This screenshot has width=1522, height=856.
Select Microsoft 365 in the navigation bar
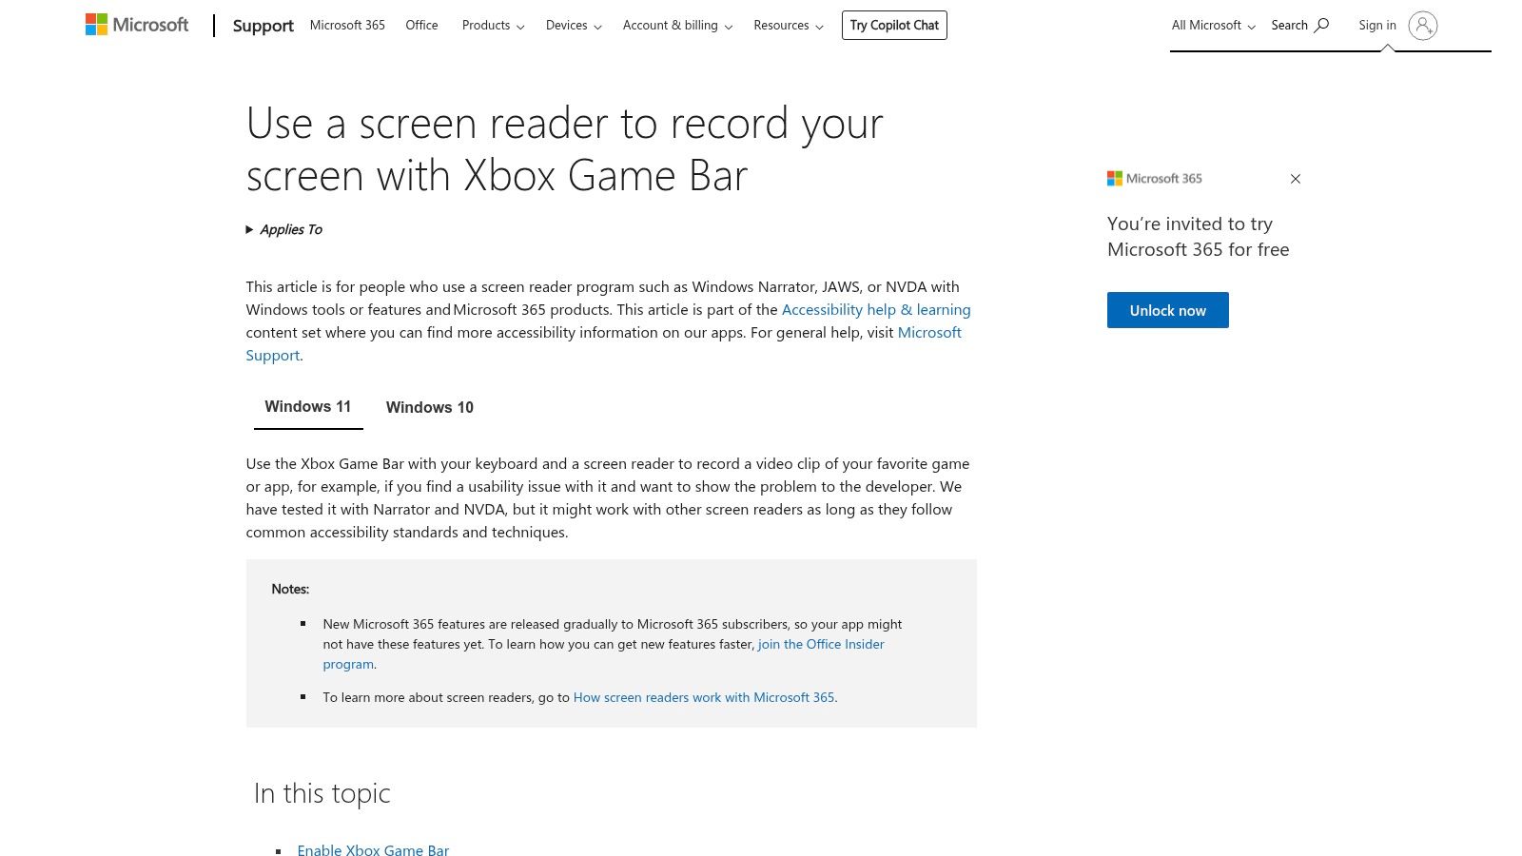pos(347,25)
